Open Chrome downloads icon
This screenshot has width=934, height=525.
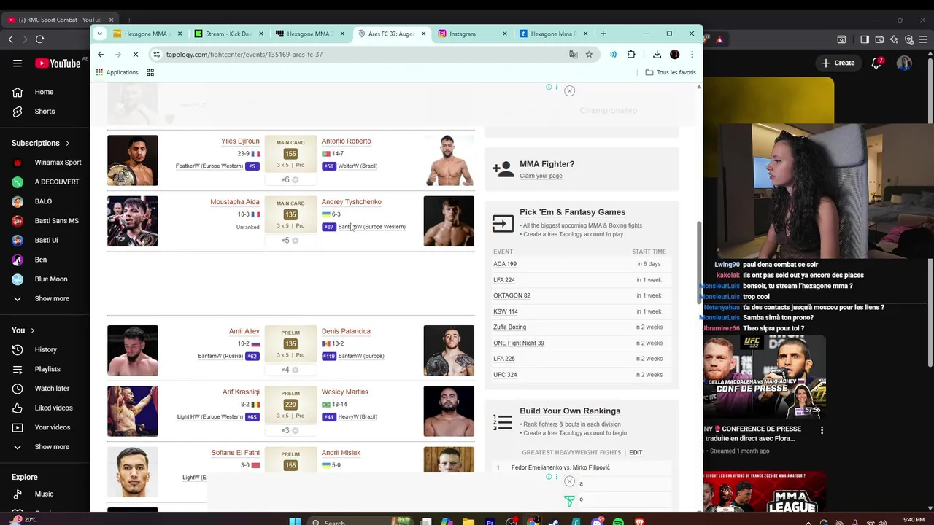657,54
